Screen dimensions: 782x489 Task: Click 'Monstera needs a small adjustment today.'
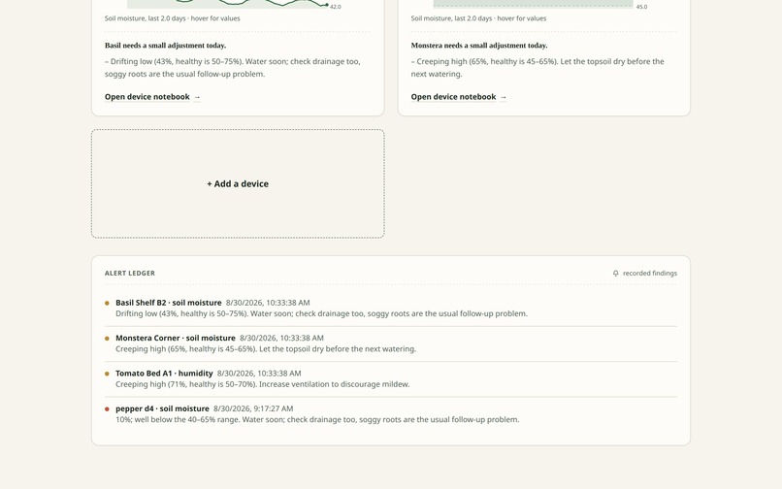[x=479, y=46]
